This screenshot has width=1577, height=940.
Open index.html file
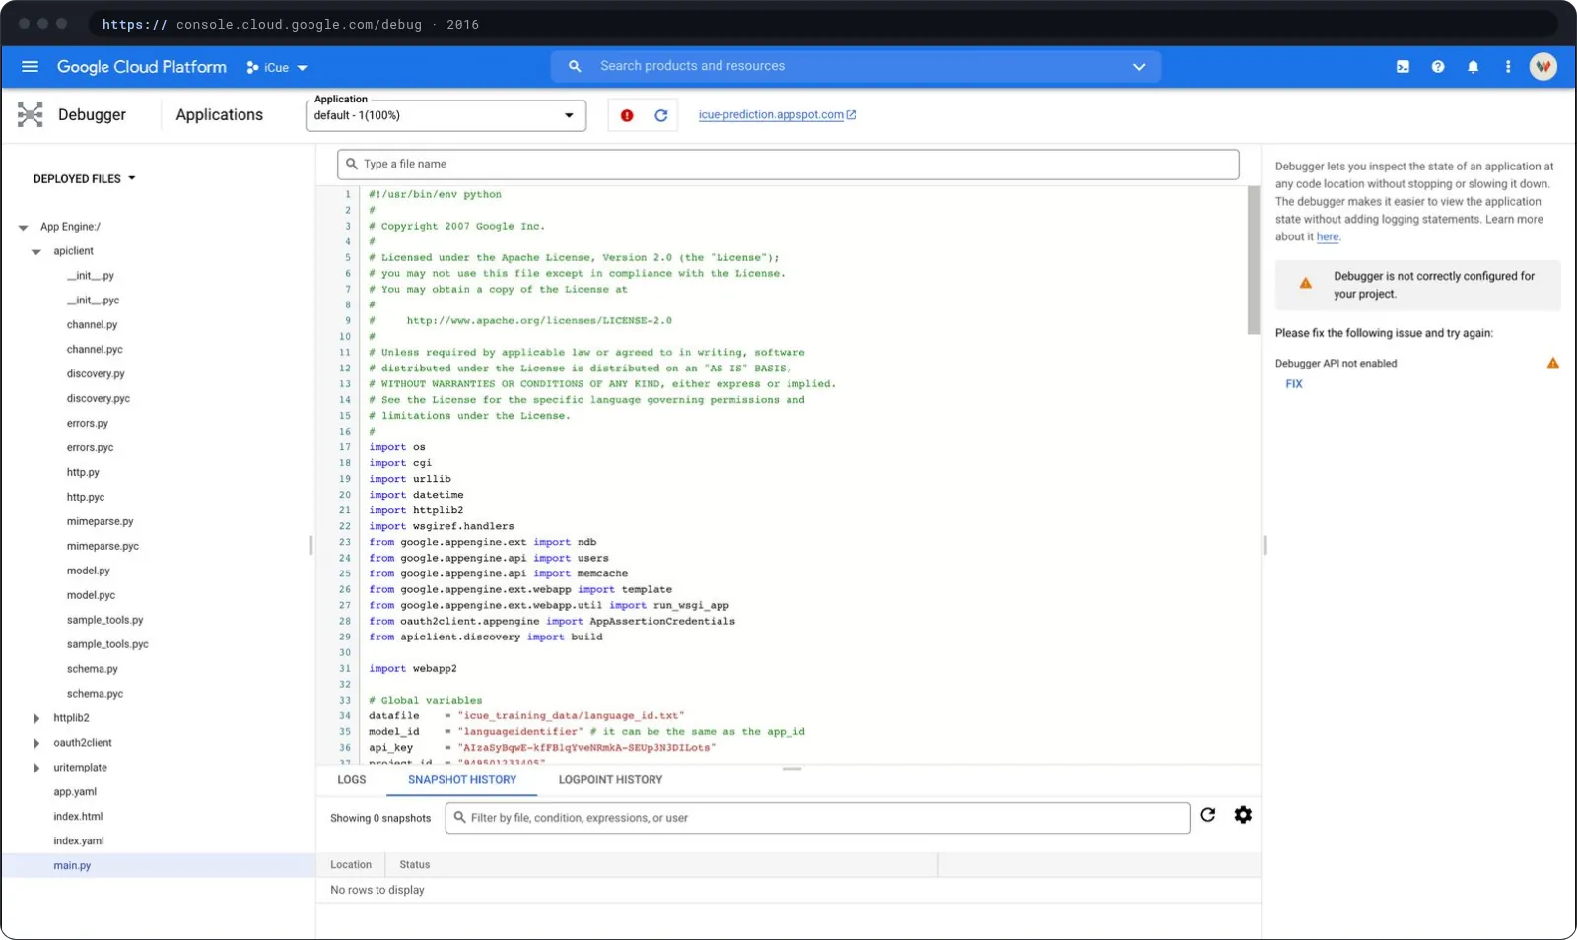pyautogui.click(x=78, y=817)
